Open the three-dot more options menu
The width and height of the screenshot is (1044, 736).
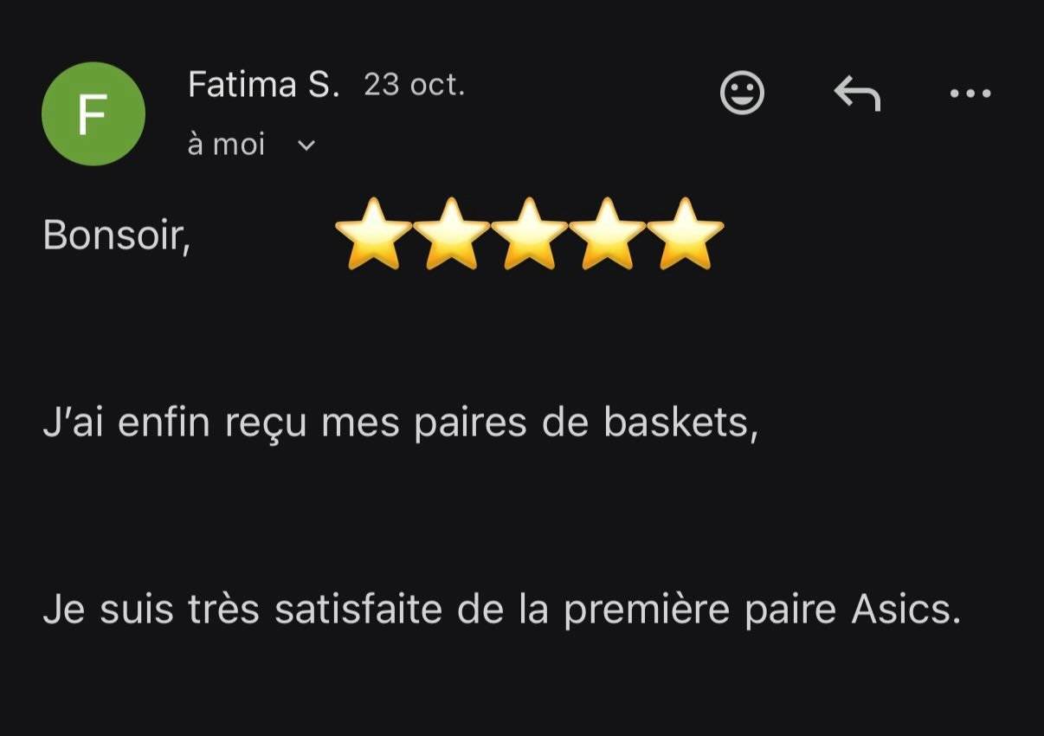coord(970,94)
